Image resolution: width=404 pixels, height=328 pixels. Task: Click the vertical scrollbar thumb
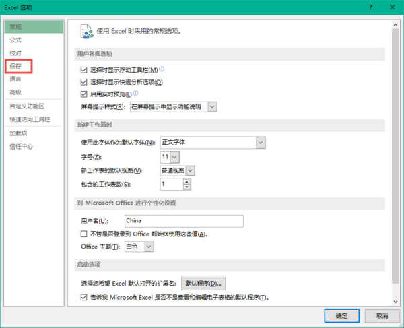pos(395,156)
